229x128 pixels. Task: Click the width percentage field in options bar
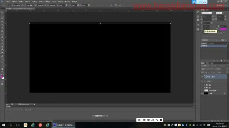[40, 5]
